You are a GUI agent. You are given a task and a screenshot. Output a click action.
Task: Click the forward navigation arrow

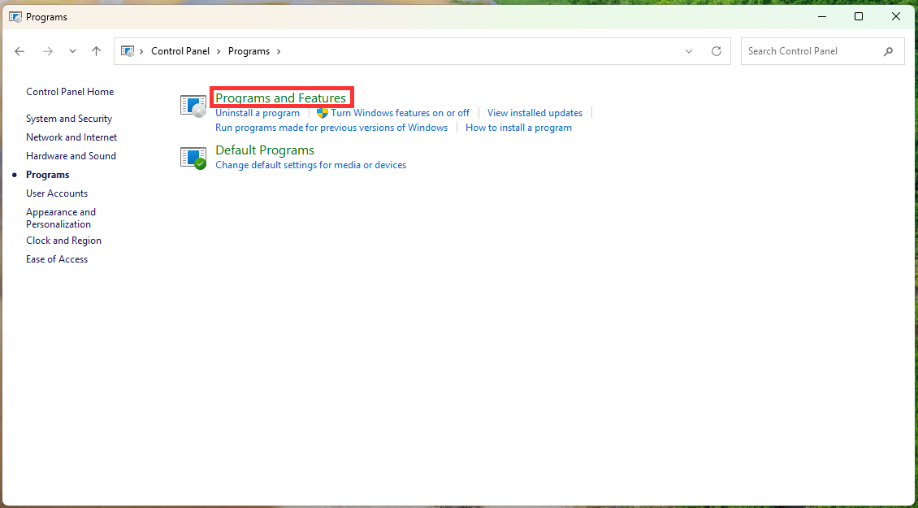coord(48,51)
